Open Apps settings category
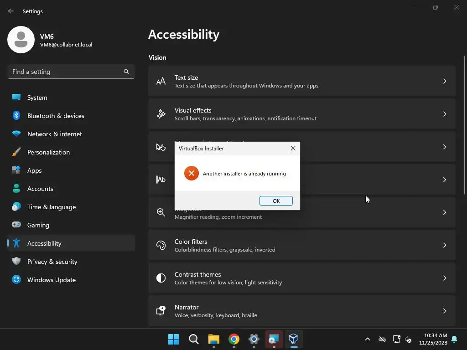This screenshot has width=467, height=350. click(71, 170)
